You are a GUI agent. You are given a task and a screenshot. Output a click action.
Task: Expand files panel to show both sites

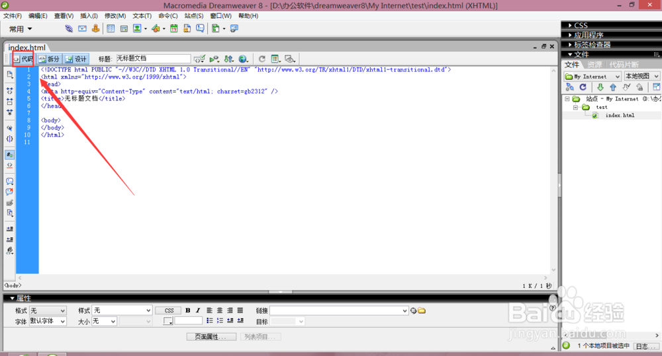coord(657,87)
